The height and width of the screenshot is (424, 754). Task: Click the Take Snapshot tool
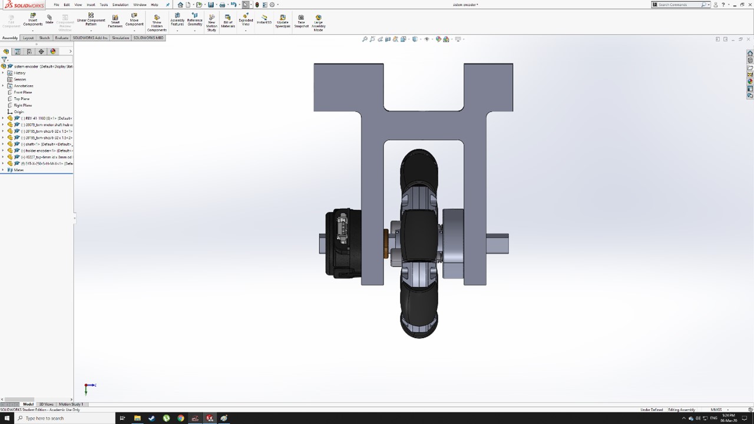301,21
